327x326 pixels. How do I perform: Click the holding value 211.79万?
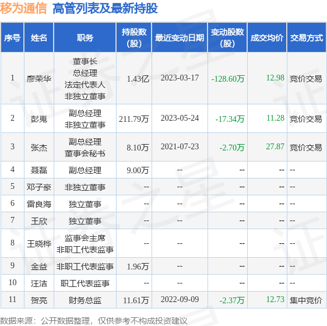click(x=134, y=119)
